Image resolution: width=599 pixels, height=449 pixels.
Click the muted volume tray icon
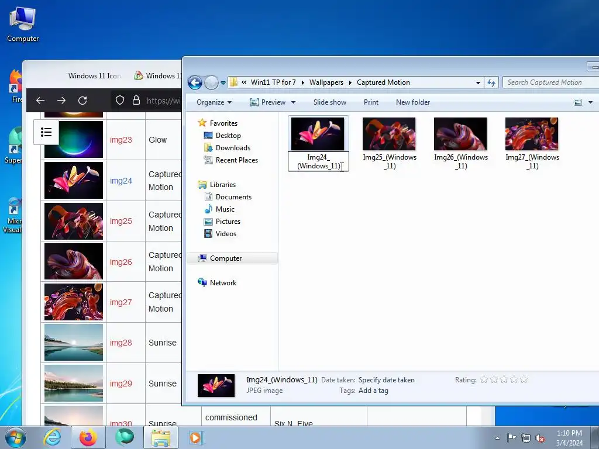tap(540, 438)
